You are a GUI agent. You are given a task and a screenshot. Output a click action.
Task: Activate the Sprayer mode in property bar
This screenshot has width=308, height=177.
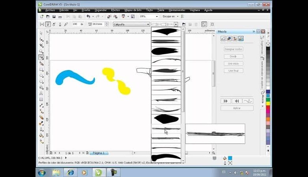pyautogui.click(x=54, y=24)
